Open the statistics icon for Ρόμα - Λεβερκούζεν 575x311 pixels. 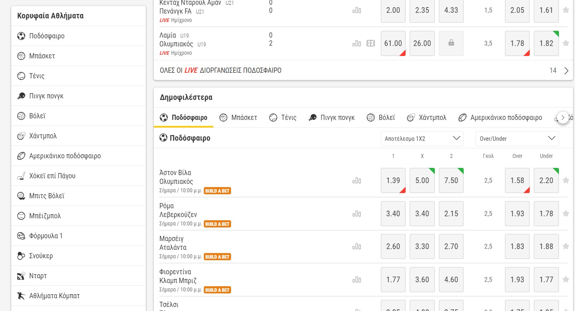point(356,213)
